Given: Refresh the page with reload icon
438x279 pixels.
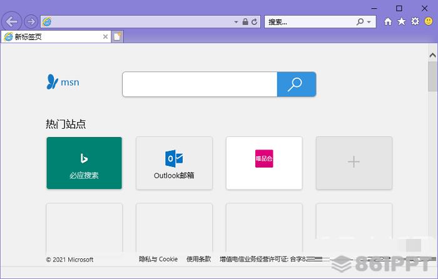Looking at the screenshot, I should [x=254, y=21].
